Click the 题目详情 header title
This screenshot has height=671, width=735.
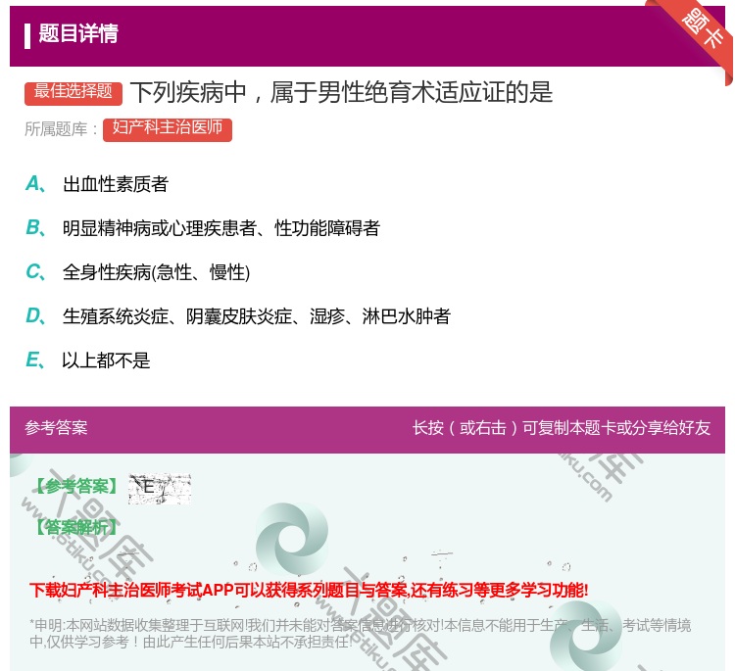[78, 33]
